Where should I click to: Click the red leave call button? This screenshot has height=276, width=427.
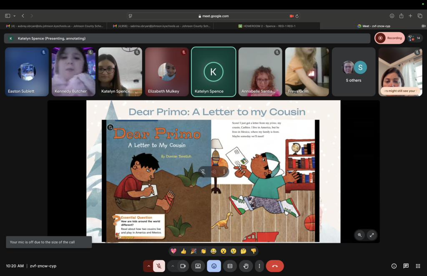tap(275, 266)
